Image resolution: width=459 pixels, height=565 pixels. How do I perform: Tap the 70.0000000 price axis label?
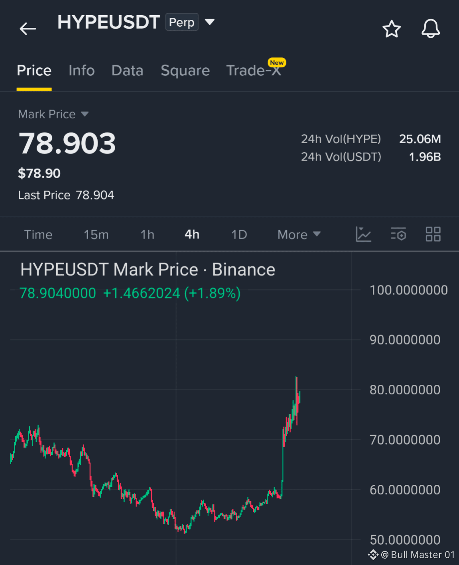(405, 440)
